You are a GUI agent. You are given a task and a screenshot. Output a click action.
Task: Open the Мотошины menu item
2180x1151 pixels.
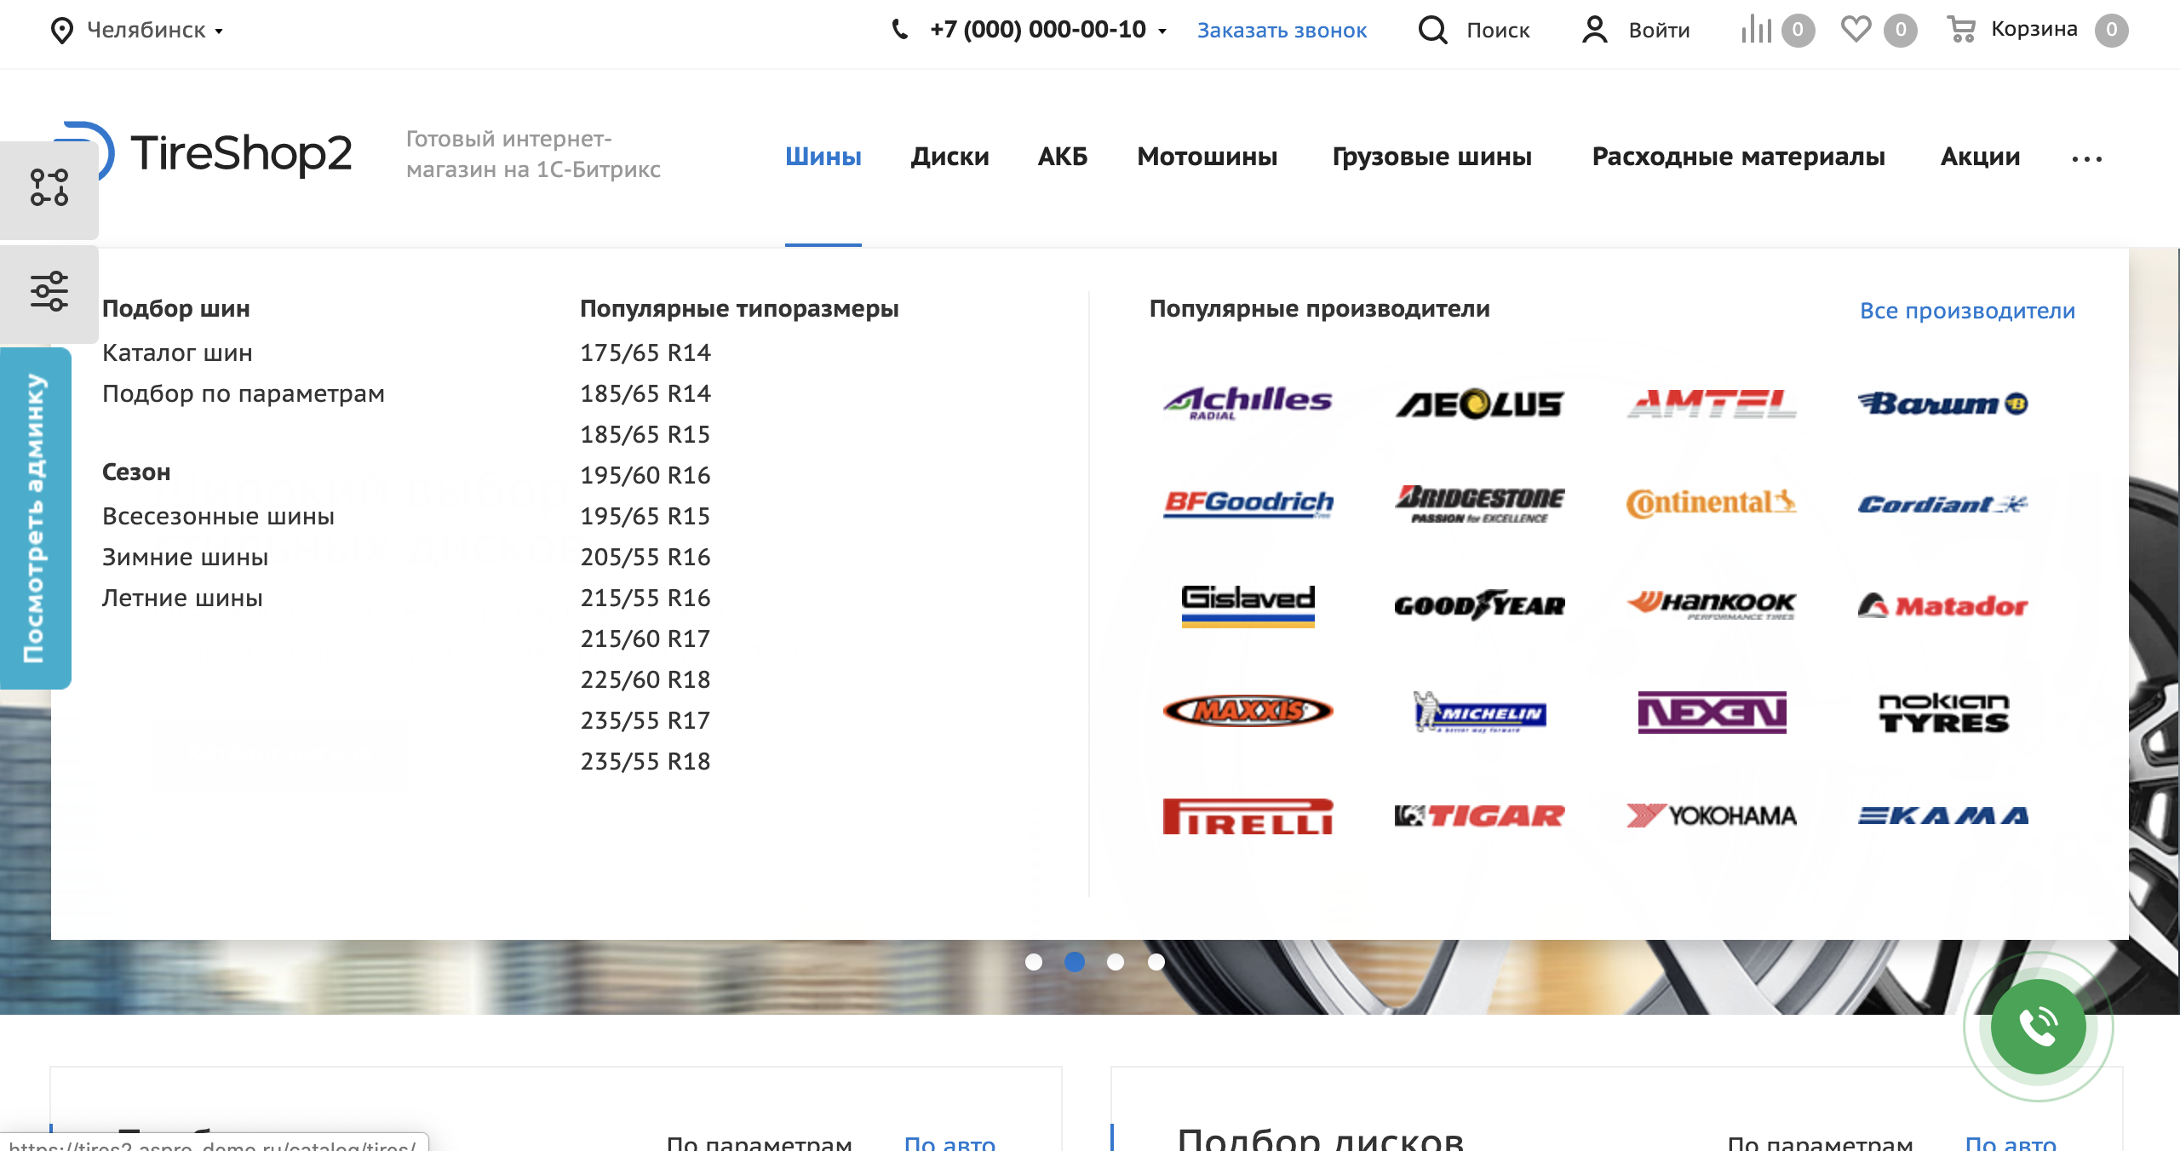[1207, 157]
